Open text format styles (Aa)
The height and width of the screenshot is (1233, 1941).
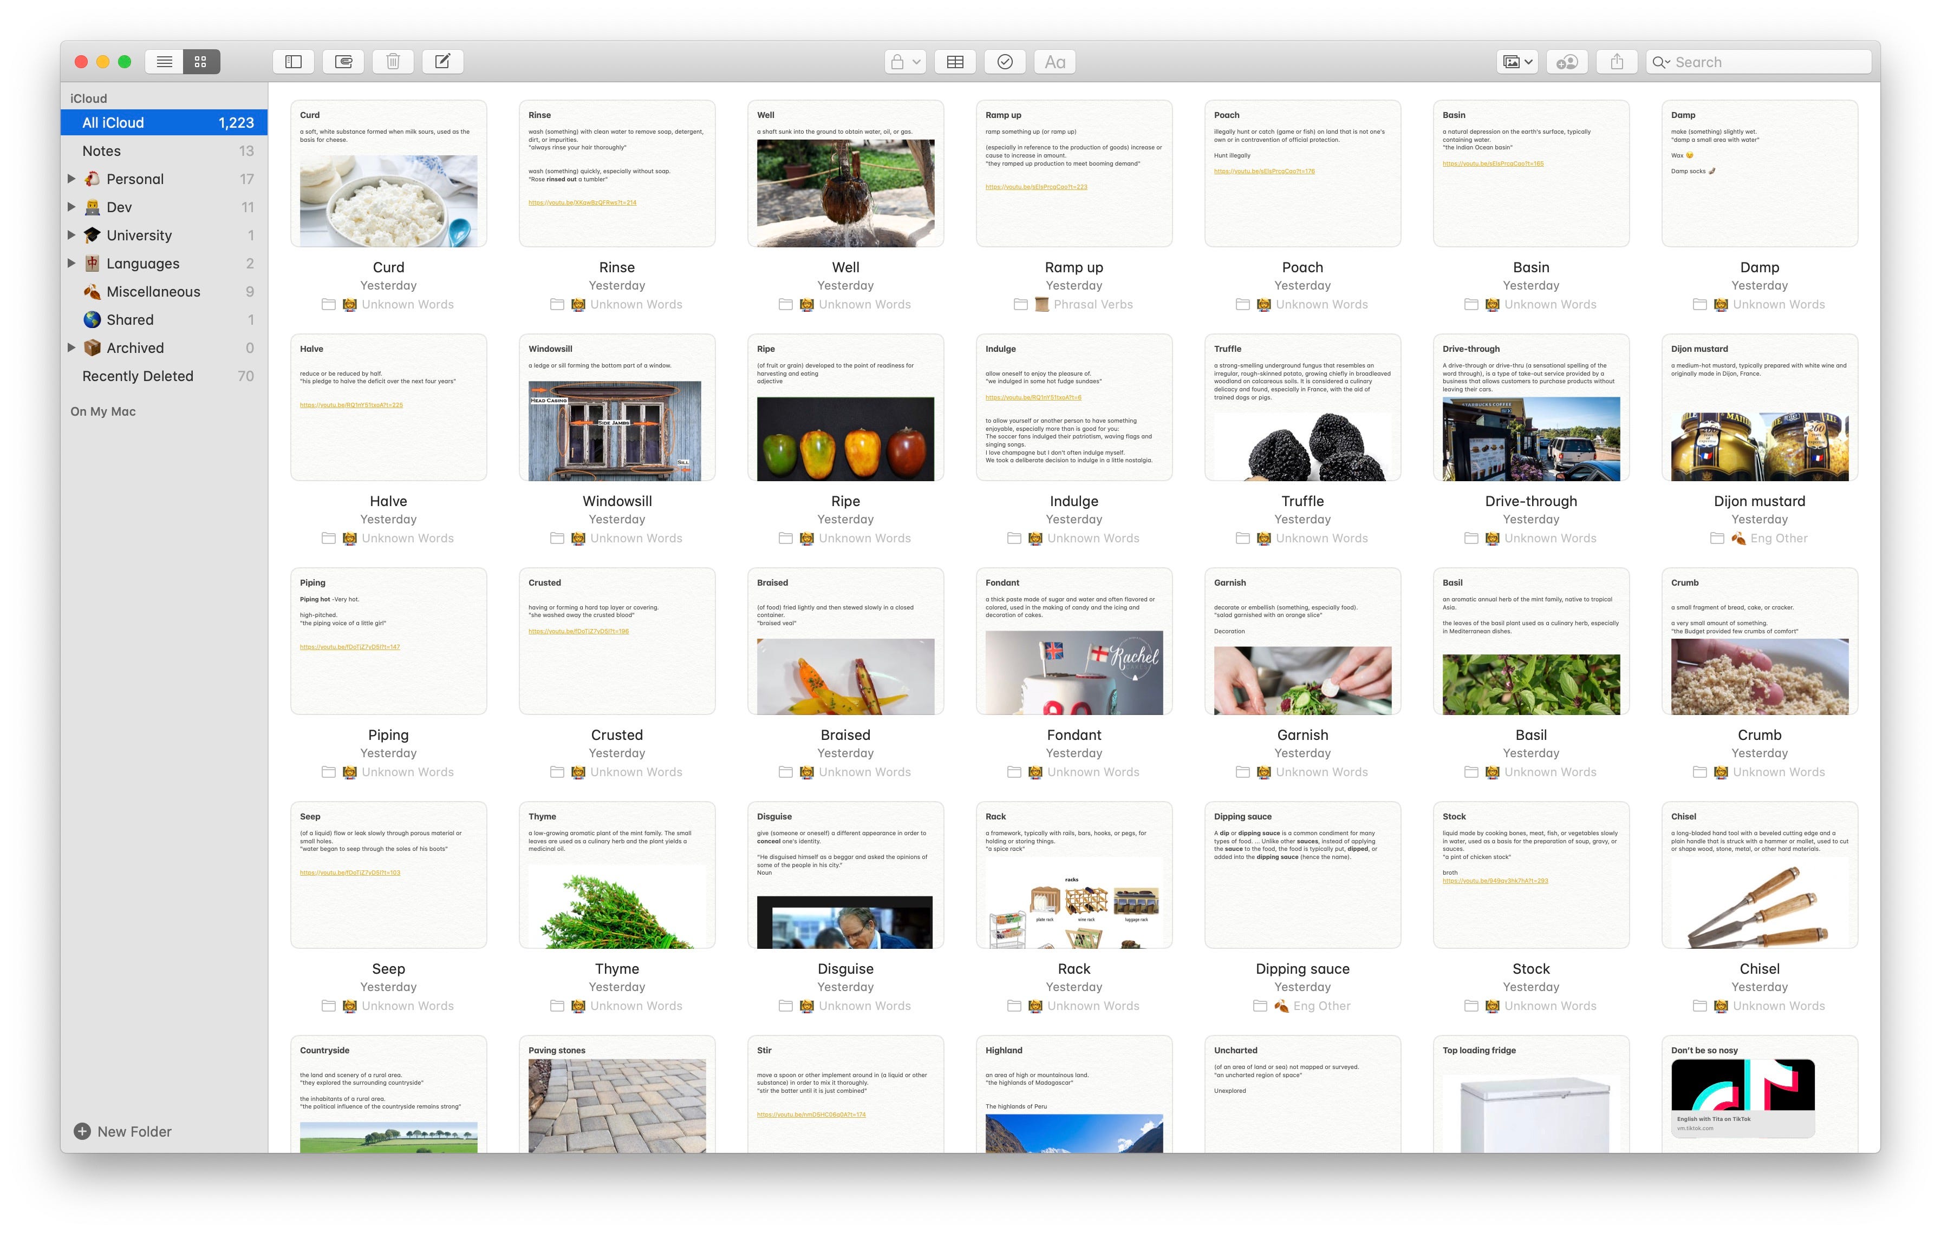coord(1054,62)
